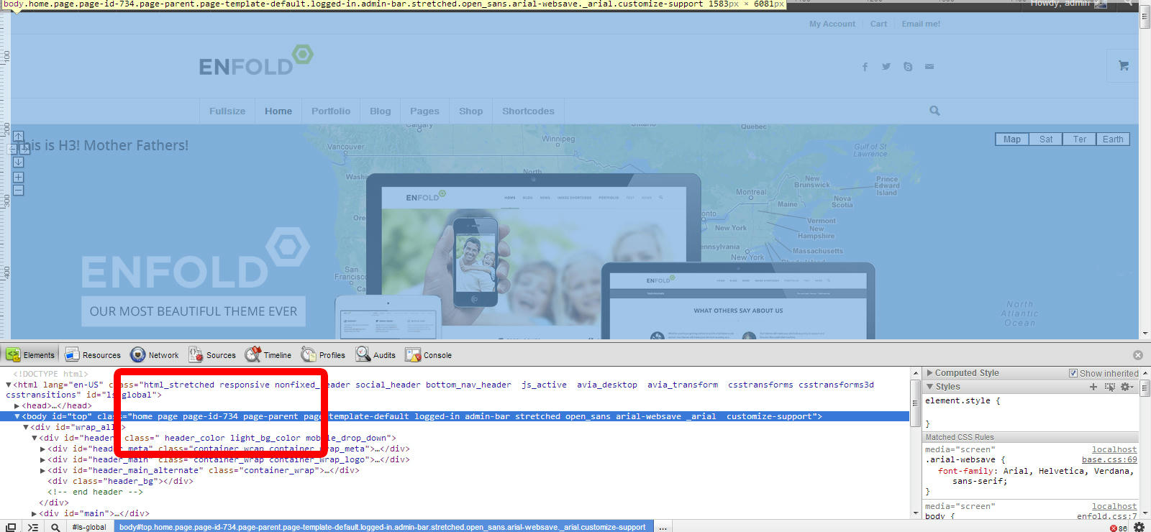This screenshot has width=1151, height=532.
Task: Select the #ls-global breadcrumb
Action: coord(89,527)
